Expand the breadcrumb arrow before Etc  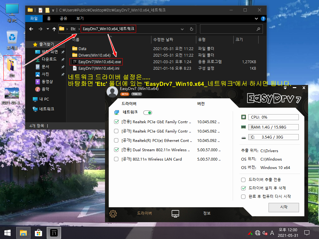point(67,29)
